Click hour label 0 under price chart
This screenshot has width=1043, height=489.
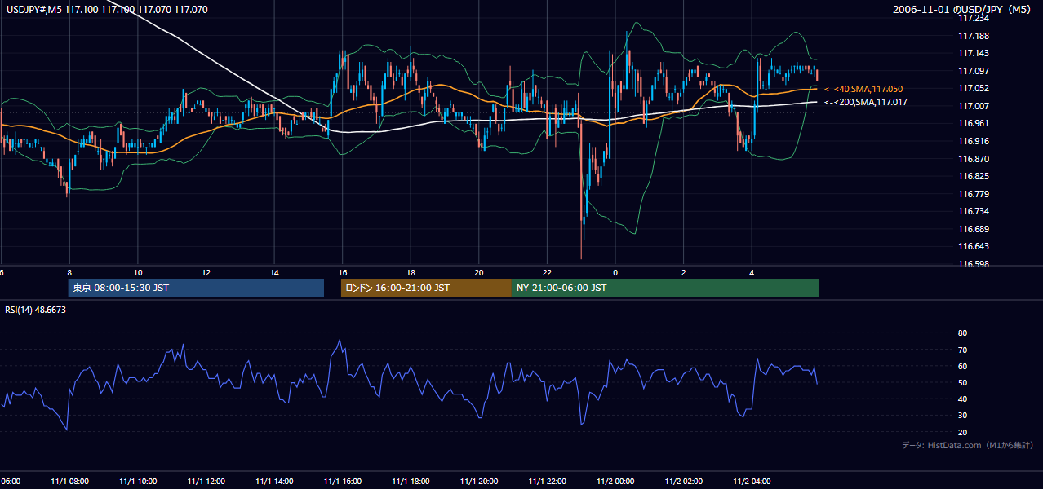pyautogui.click(x=615, y=272)
